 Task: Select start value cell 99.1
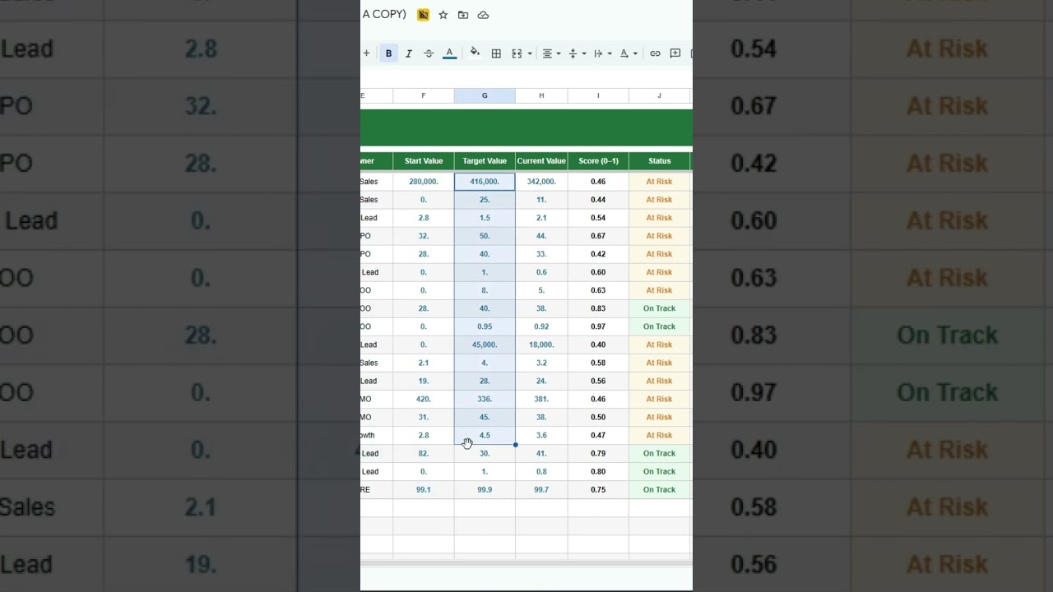pyautogui.click(x=424, y=489)
